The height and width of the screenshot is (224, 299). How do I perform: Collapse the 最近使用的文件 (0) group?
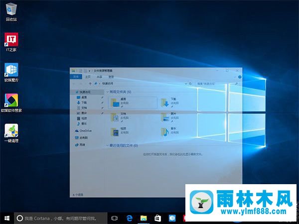point(108,146)
